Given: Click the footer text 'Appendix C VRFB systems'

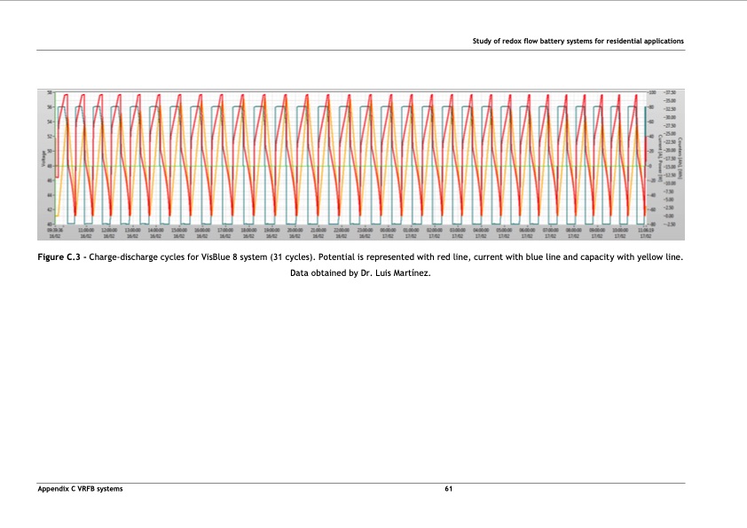Looking at the screenshot, I should 80,489.
